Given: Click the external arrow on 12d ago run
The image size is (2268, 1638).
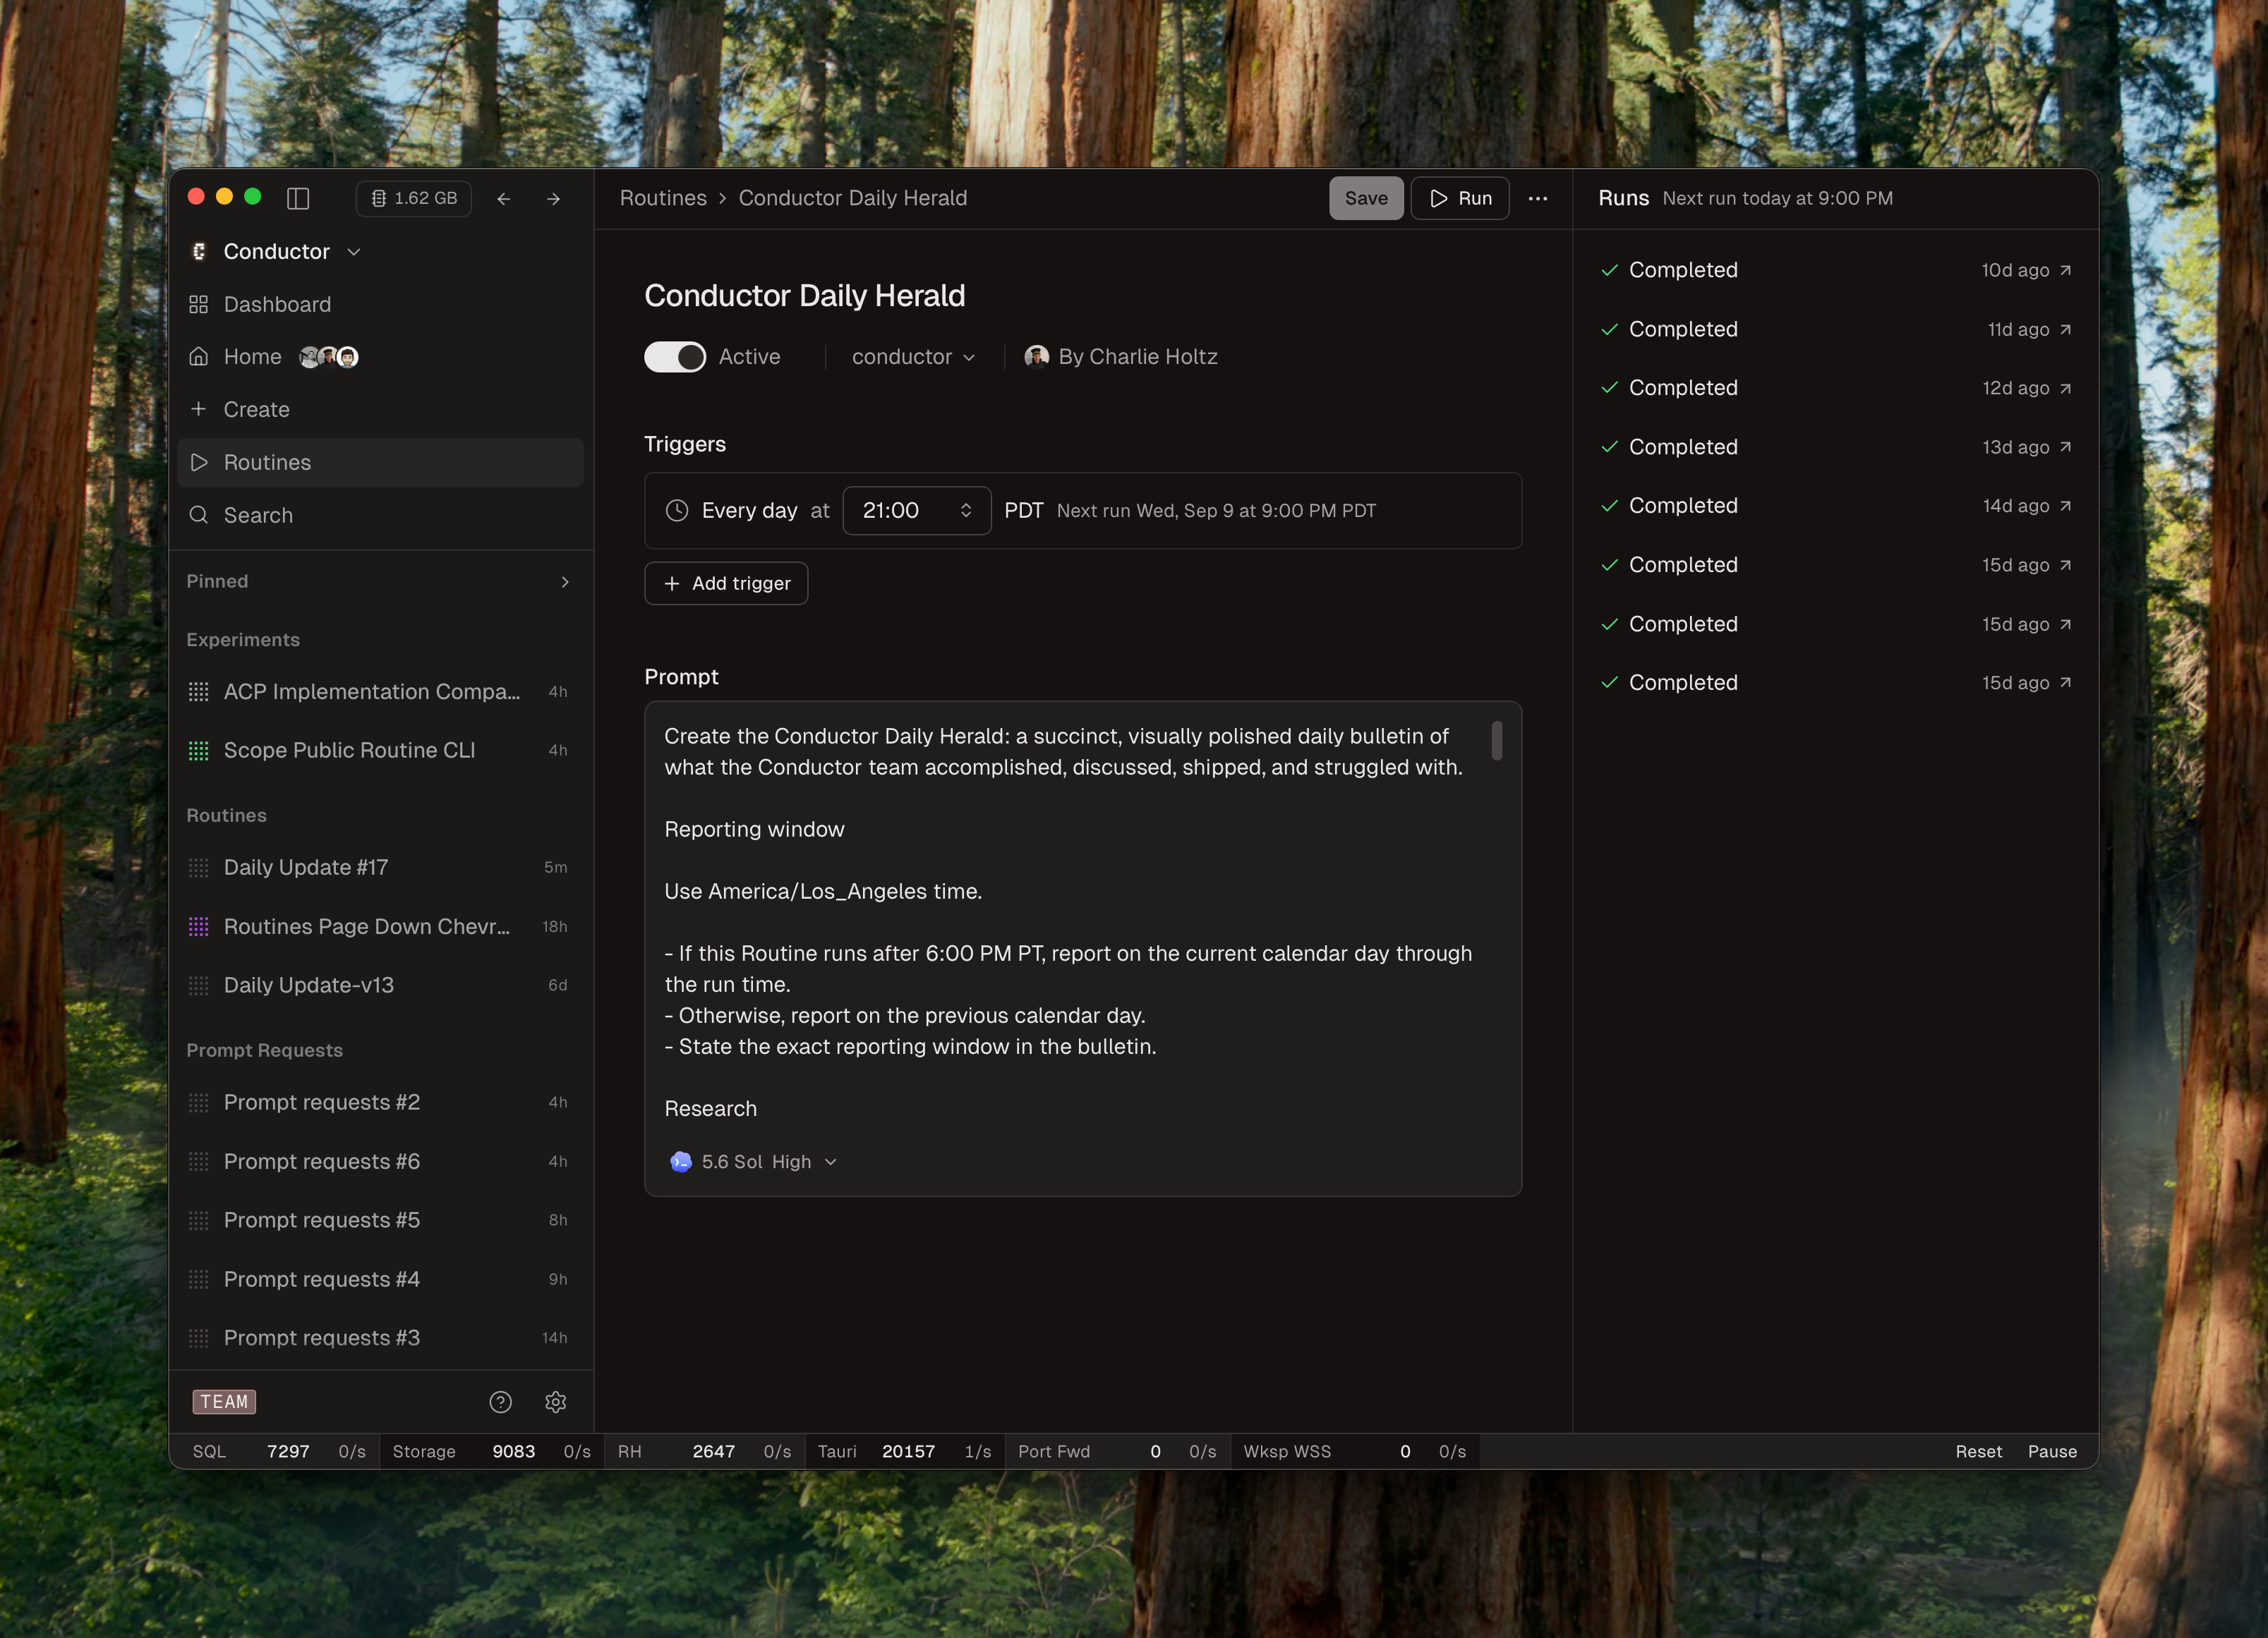Looking at the screenshot, I should [x=2065, y=388].
